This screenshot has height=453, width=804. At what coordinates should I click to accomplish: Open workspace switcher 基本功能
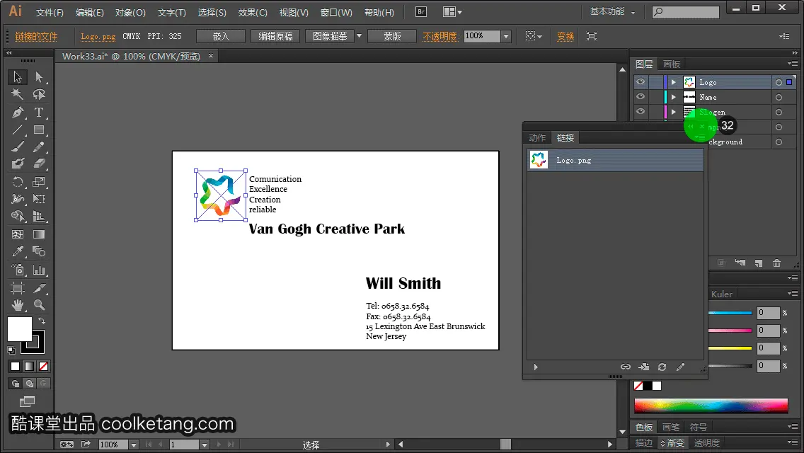tap(612, 12)
